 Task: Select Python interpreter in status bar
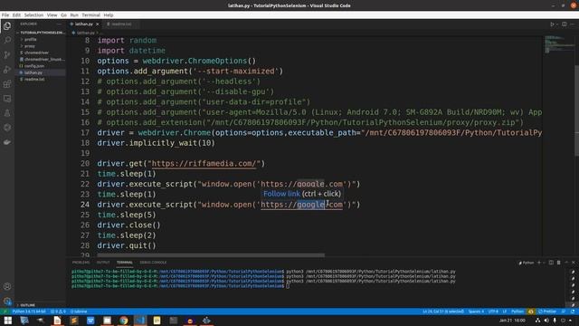point(29,312)
